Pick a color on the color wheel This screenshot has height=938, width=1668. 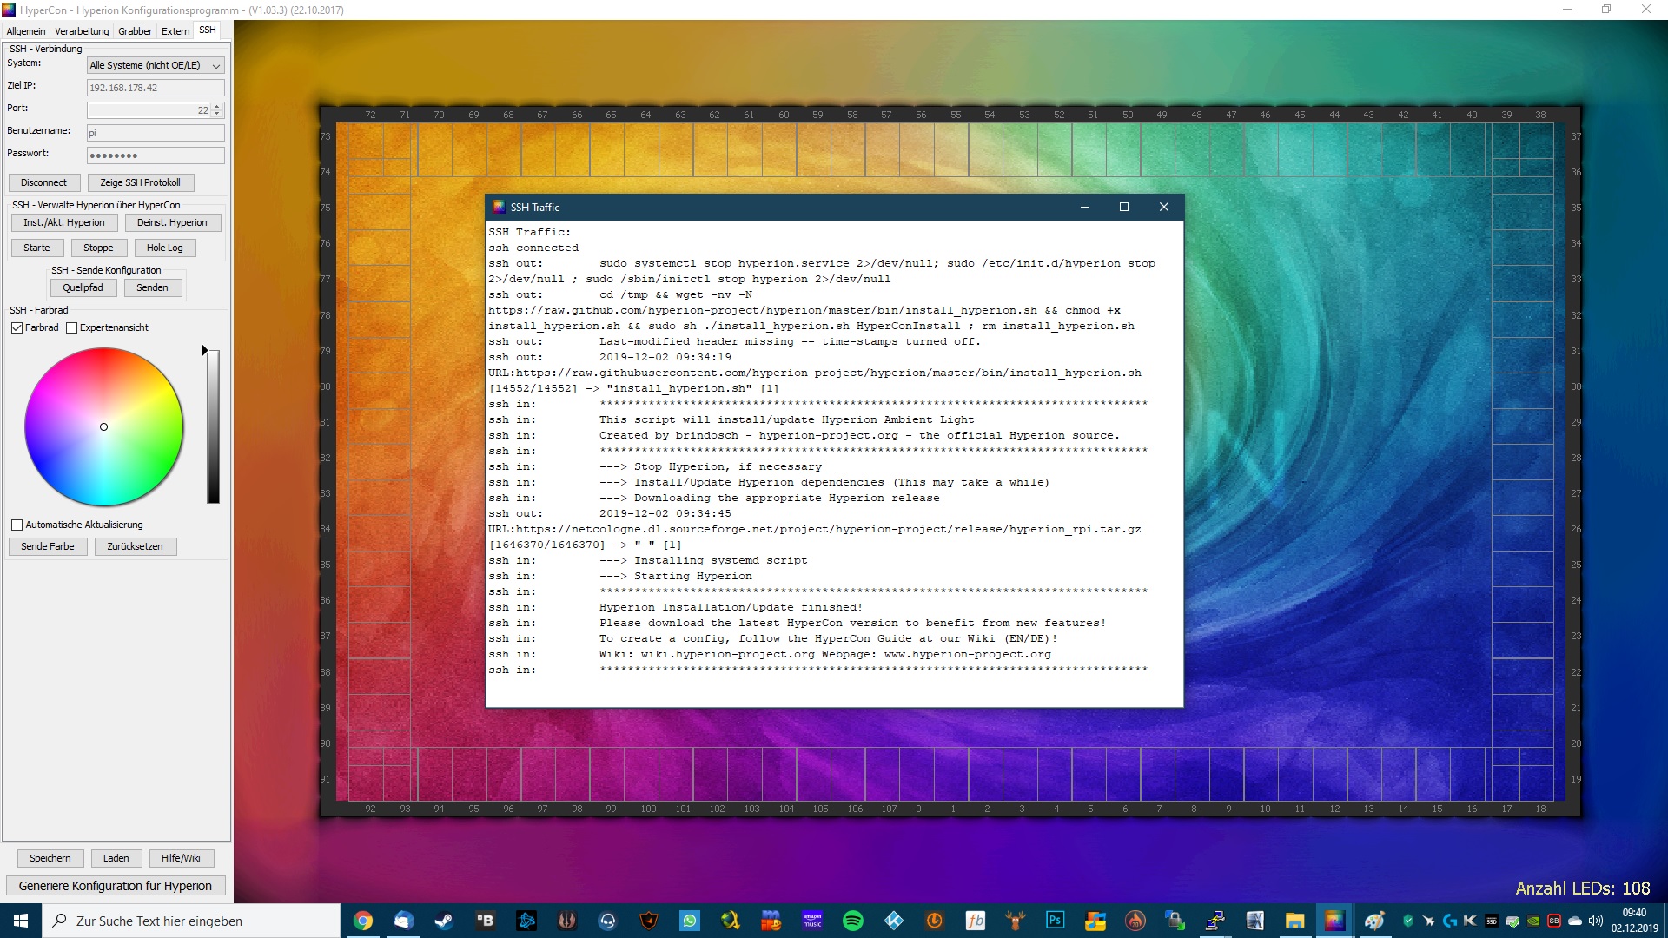104,426
